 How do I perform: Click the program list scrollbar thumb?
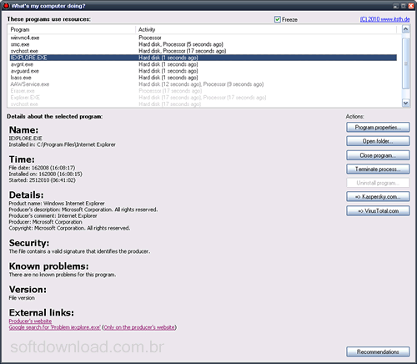(406, 63)
